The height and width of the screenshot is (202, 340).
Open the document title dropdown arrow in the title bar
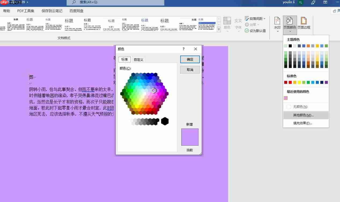27,2
